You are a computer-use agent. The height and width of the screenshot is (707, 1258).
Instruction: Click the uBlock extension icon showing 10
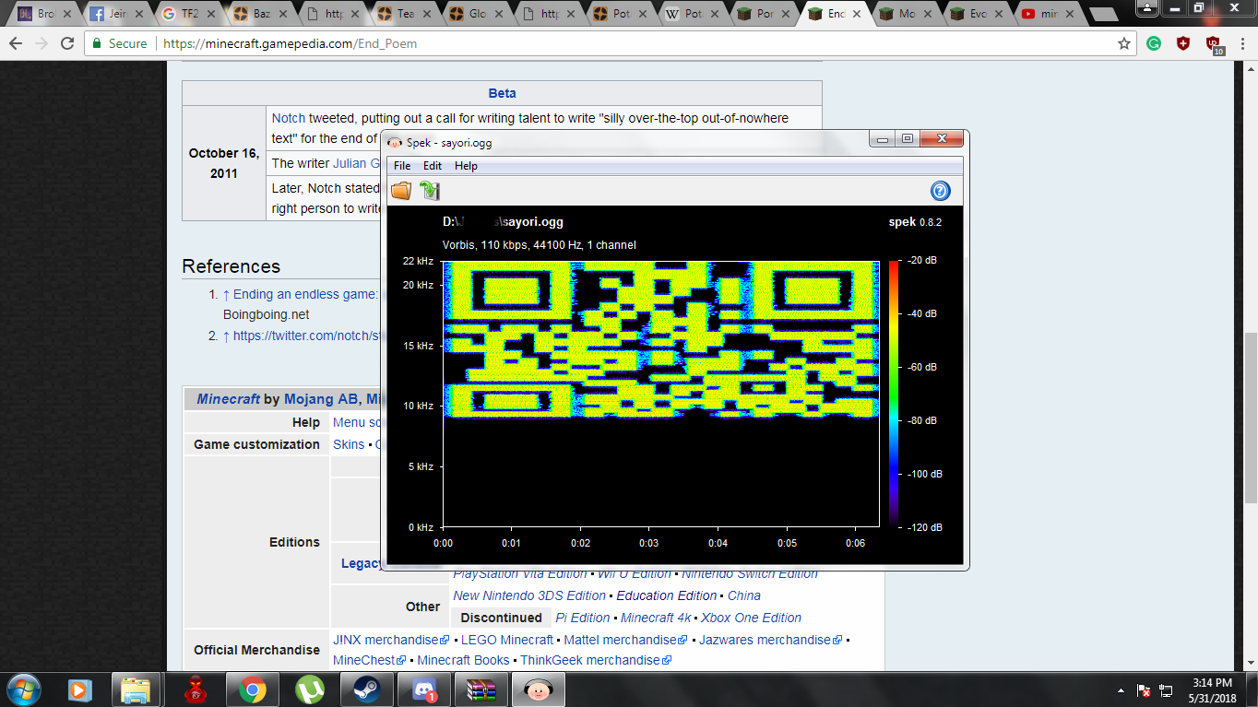(1214, 45)
